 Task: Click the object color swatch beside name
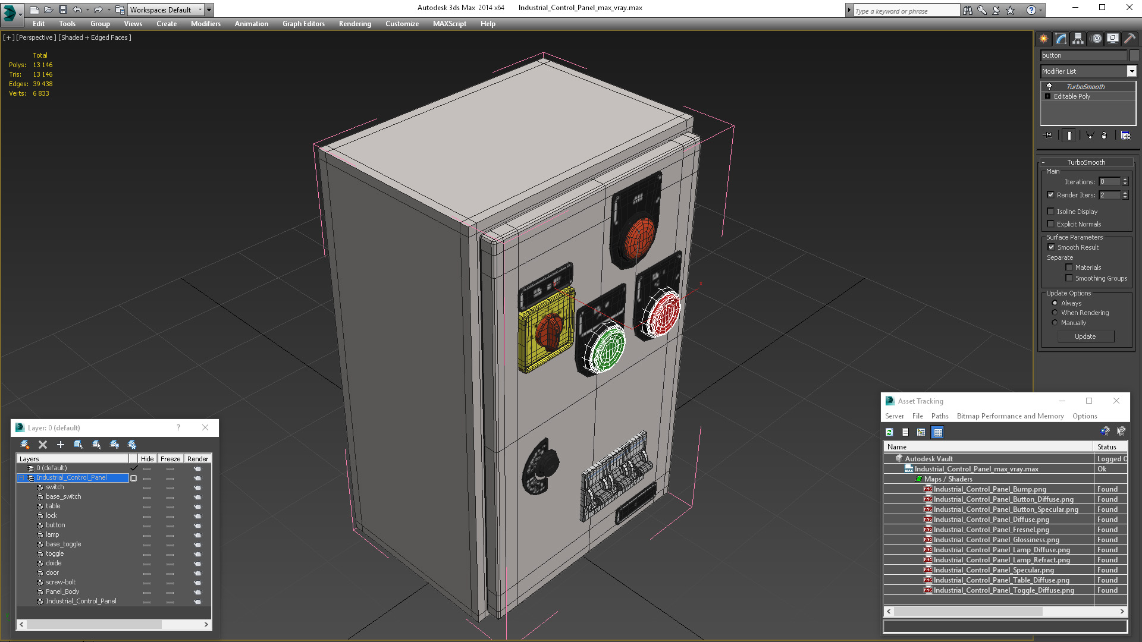point(1134,55)
